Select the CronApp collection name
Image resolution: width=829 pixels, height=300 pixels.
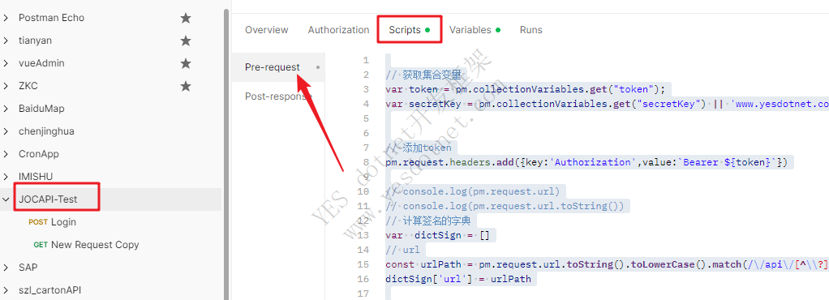[x=39, y=154]
